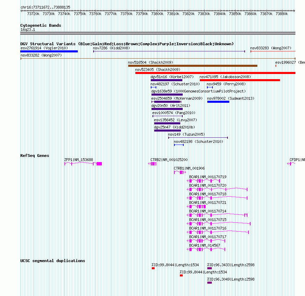Viewport: 305px width, 296px height.
Task: Click the 73800k ruler tick label
Action: coord(157,14)
